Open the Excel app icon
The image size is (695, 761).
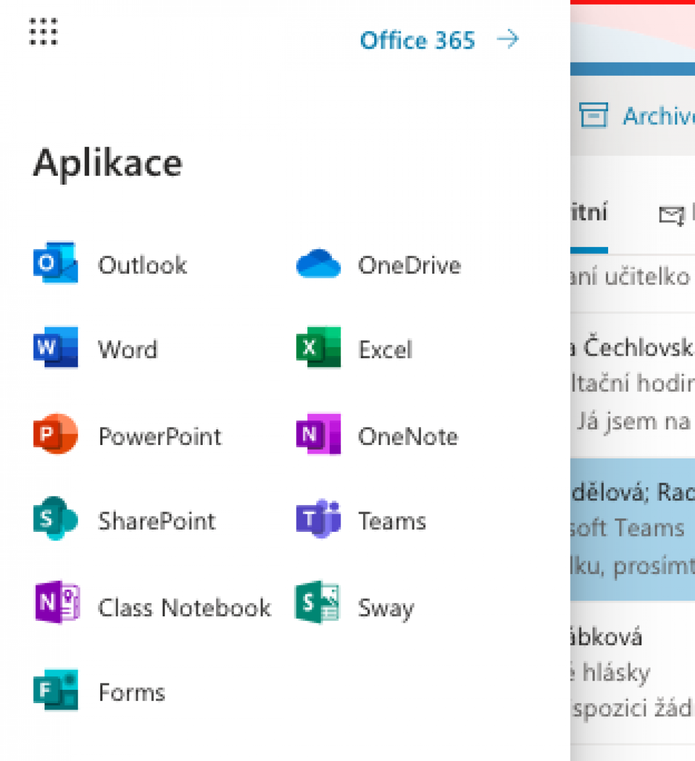point(318,347)
